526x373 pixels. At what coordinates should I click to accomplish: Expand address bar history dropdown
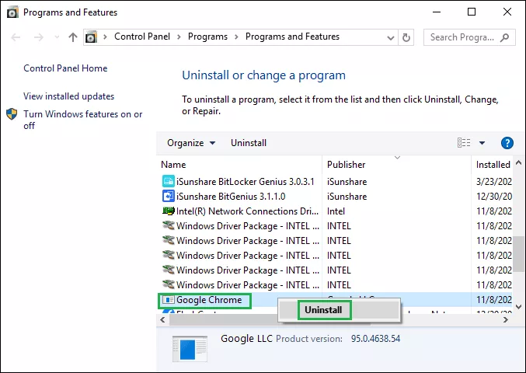pos(391,37)
